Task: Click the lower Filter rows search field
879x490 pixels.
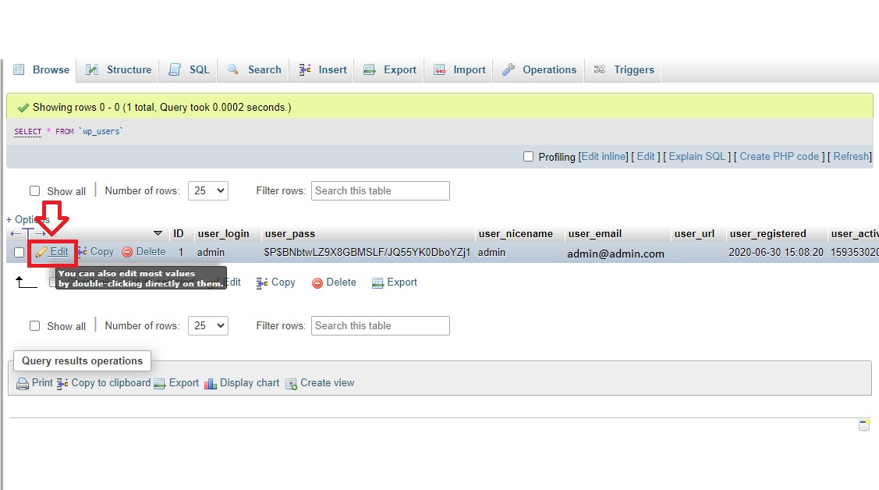Action: click(381, 325)
